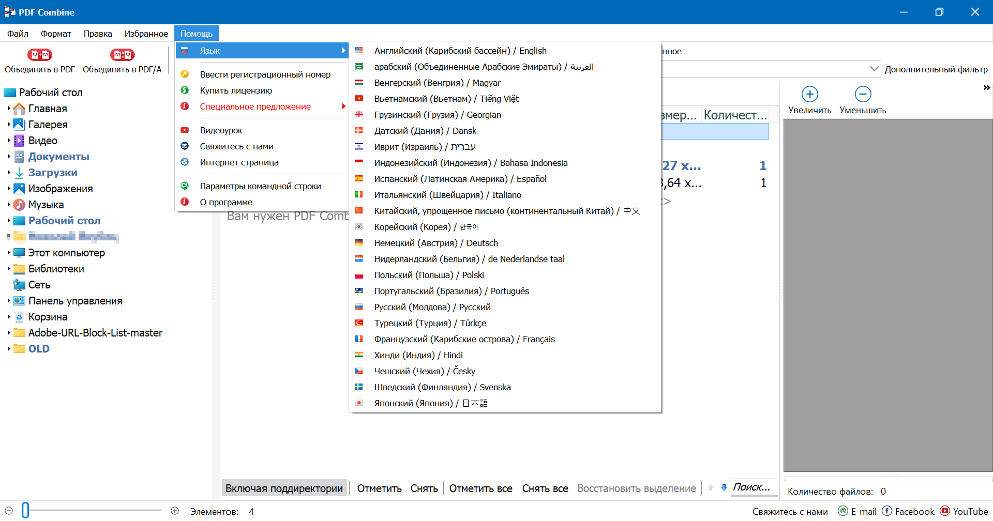Click the Панель управления icon
The image size is (993, 521).
19,301
